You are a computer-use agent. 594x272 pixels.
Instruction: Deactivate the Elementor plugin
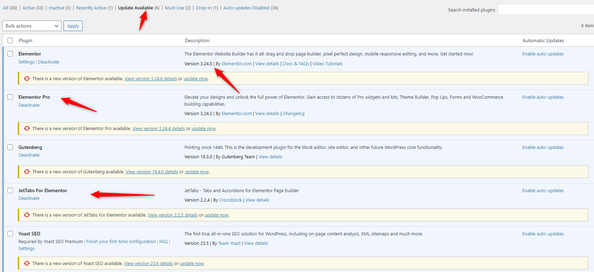coord(49,62)
